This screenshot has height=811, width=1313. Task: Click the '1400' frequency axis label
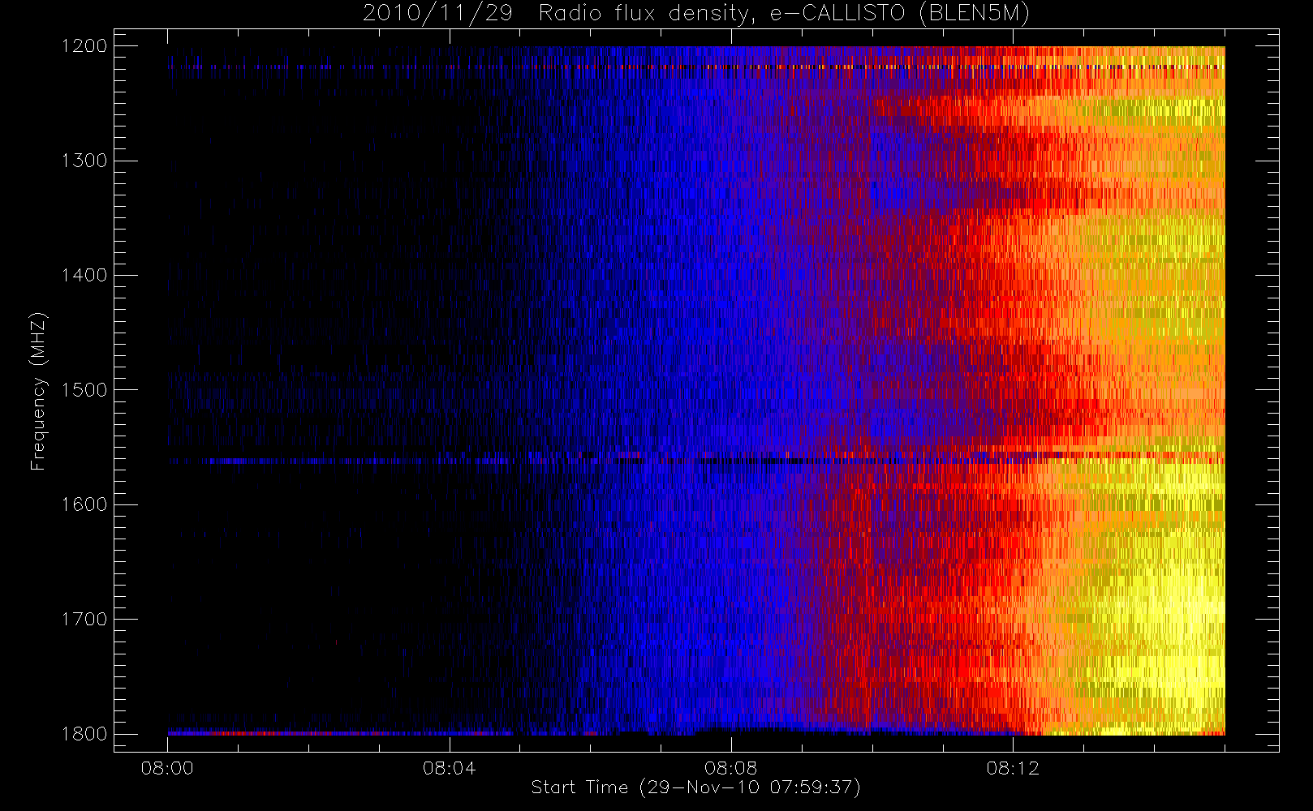[x=84, y=276]
